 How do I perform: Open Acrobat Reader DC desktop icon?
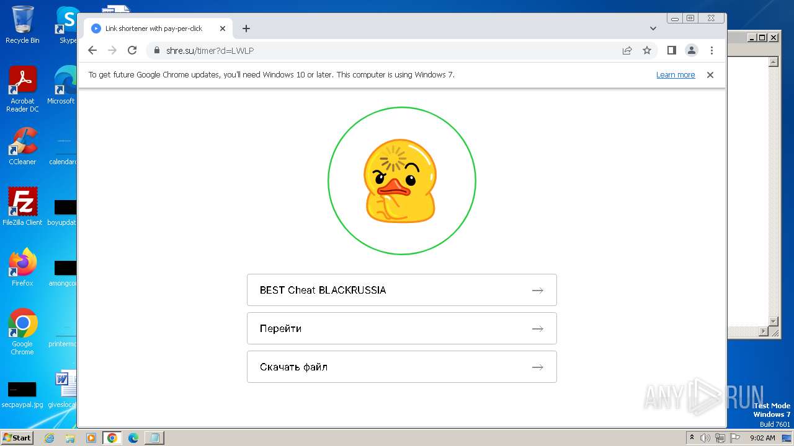pos(22,90)
